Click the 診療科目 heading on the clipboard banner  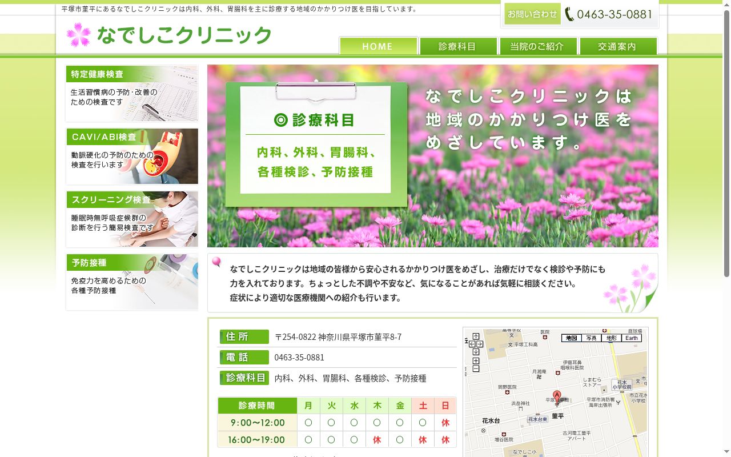[315, 120]
